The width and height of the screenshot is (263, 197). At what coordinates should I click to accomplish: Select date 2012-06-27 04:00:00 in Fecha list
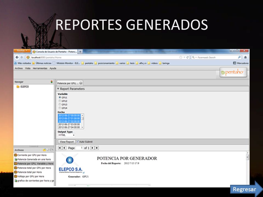tap(69, 127)
